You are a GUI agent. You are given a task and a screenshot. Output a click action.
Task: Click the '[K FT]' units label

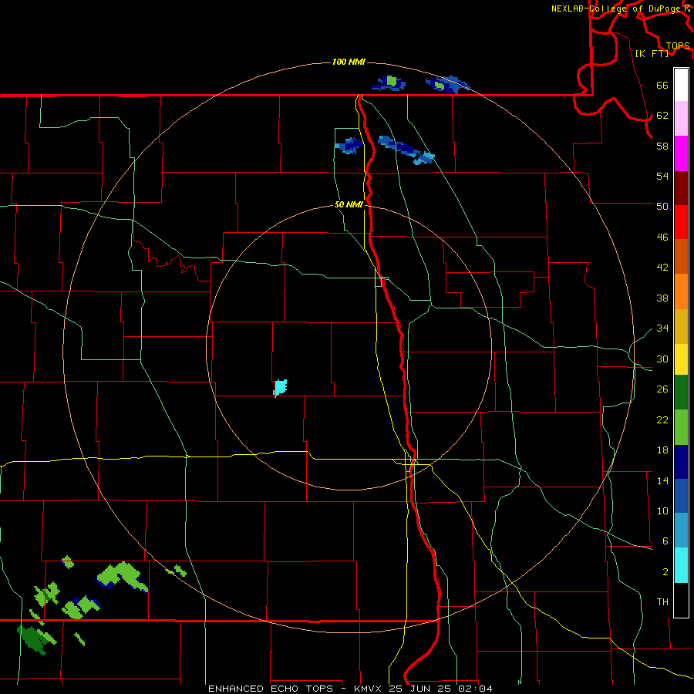pos(652,53)
